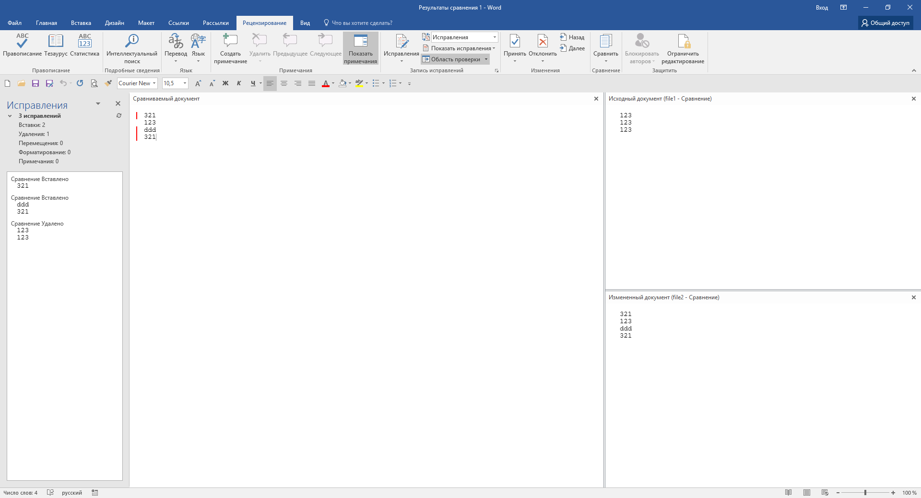Decrease font size with small A
Image resolution: width=921 pixels, height=498 pixels.
[212, 83]
